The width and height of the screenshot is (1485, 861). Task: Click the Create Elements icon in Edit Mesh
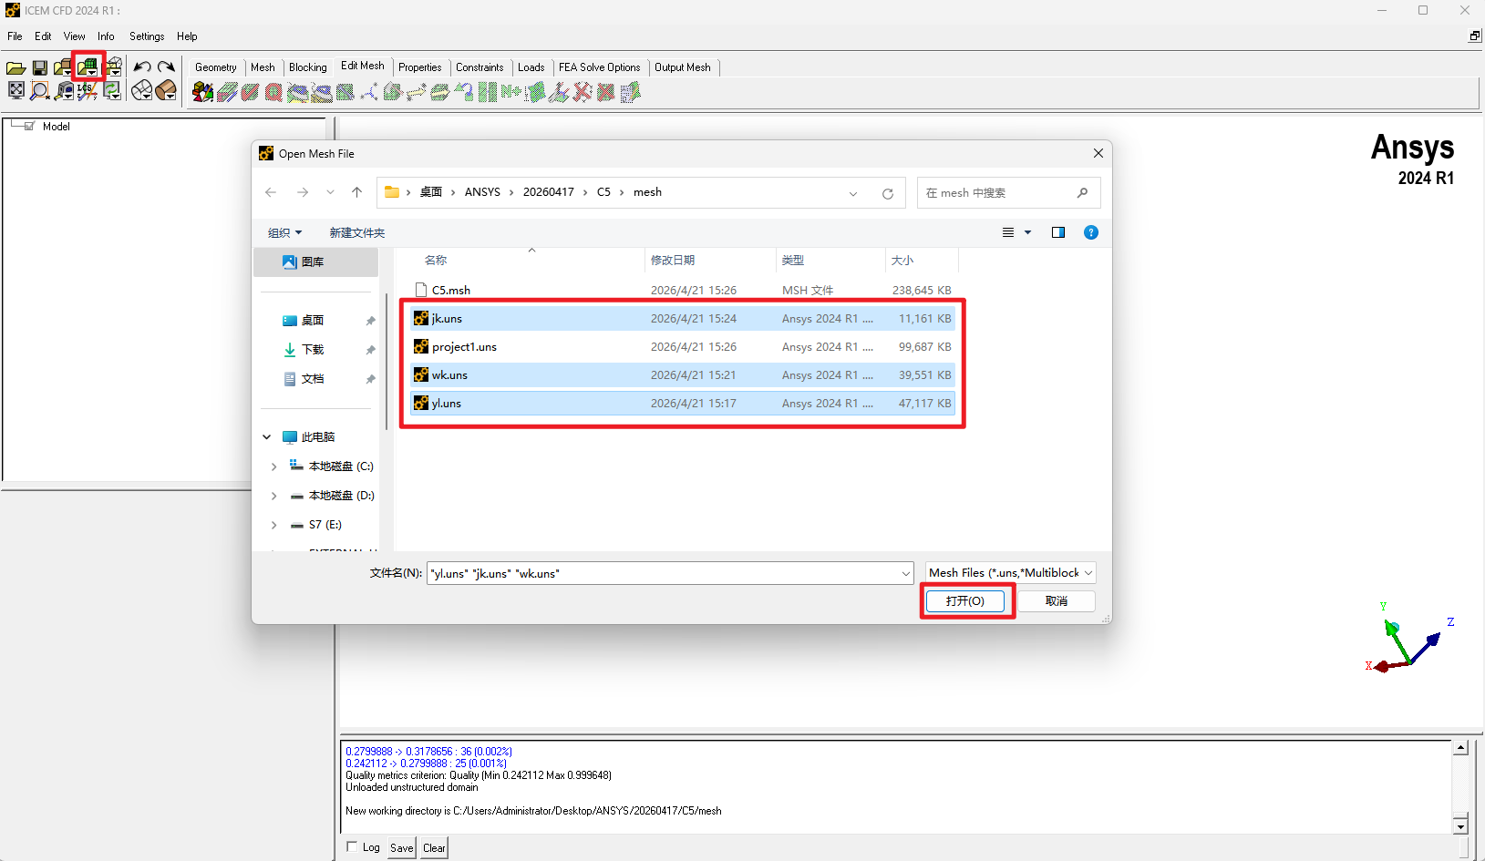(202, 91)
